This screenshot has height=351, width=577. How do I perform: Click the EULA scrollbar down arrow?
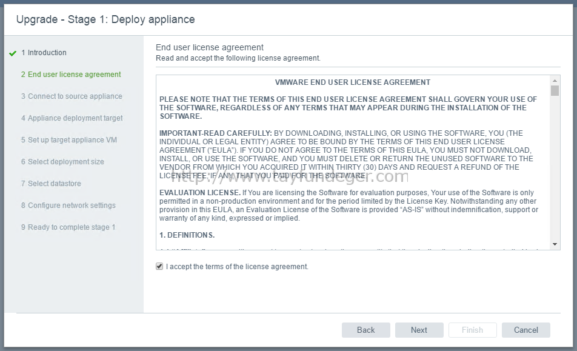coord(555,244)
